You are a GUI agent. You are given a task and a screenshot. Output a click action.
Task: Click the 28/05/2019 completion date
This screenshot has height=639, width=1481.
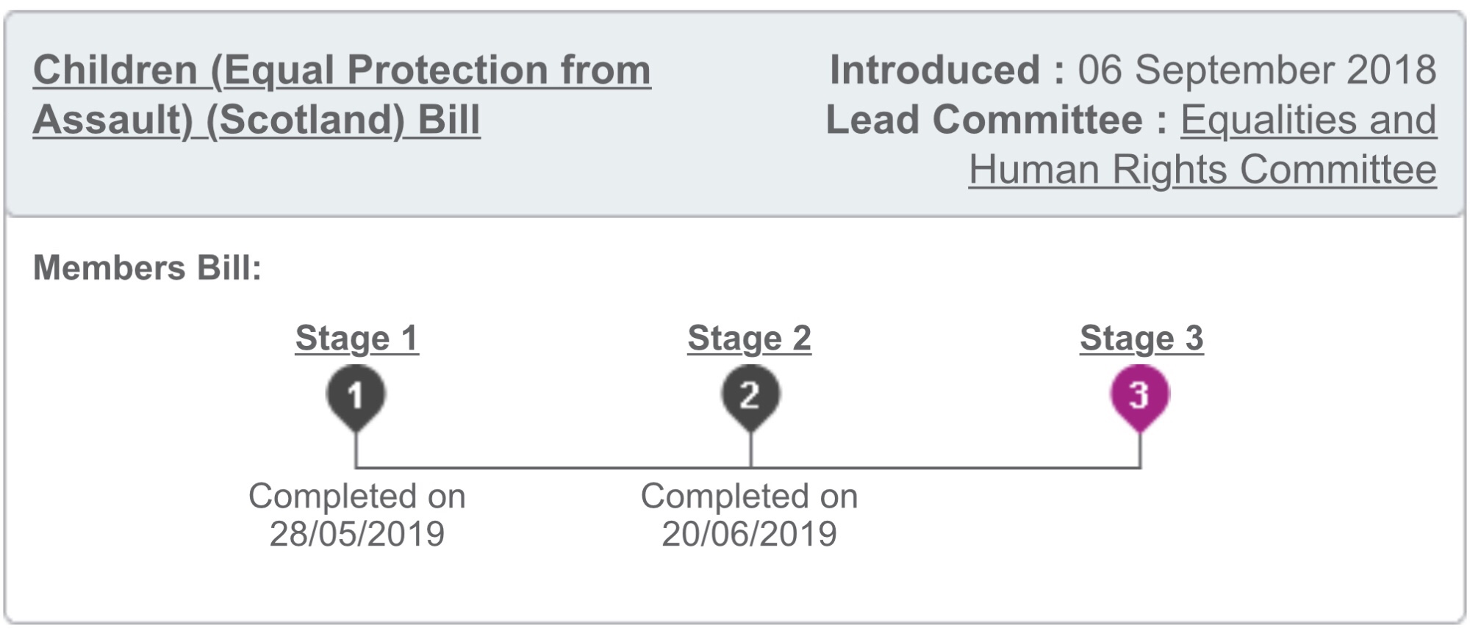tap(356, 534)
